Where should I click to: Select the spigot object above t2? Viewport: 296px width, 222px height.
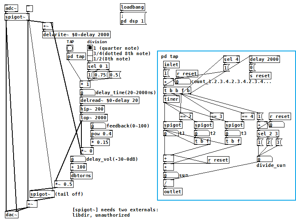pos(203,125)
